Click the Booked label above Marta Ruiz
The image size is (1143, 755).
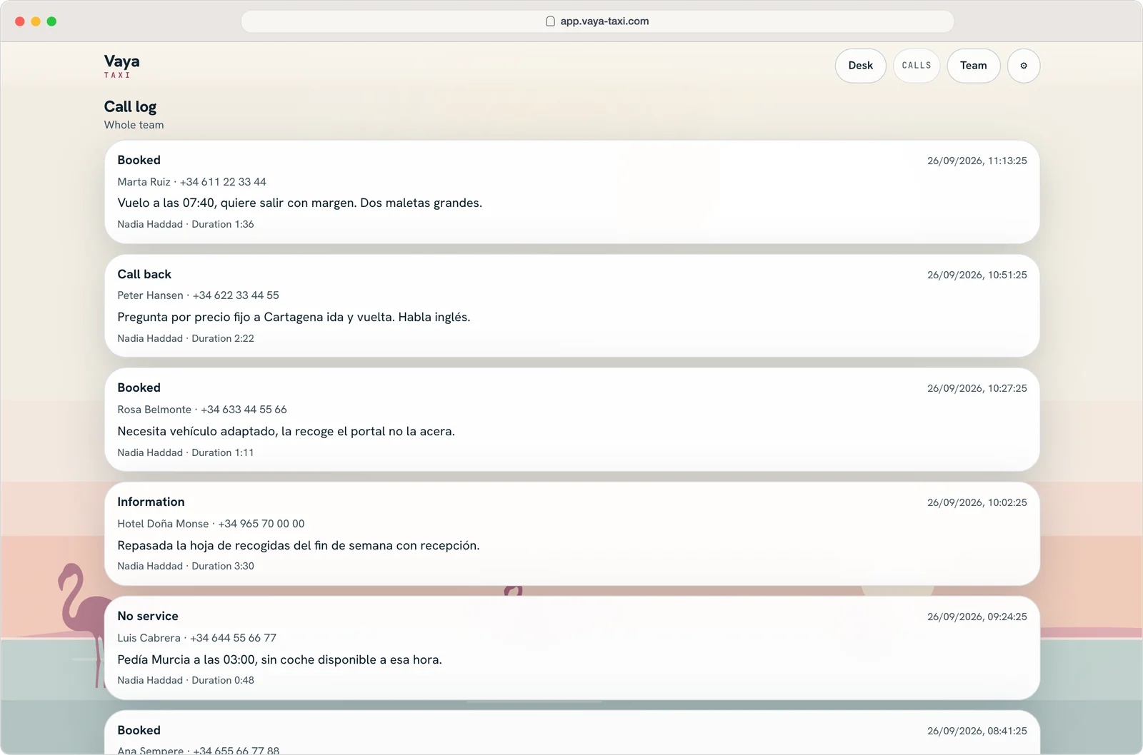tap(139, 161)
